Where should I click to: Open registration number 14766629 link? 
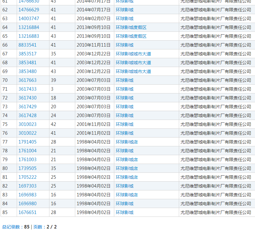coord(29,10)
